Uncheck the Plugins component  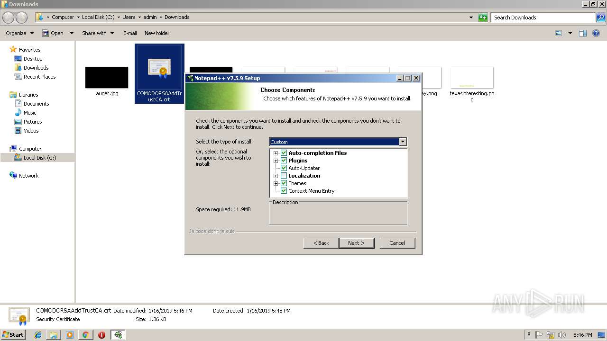pyautogui.click(x=284, y=161)
